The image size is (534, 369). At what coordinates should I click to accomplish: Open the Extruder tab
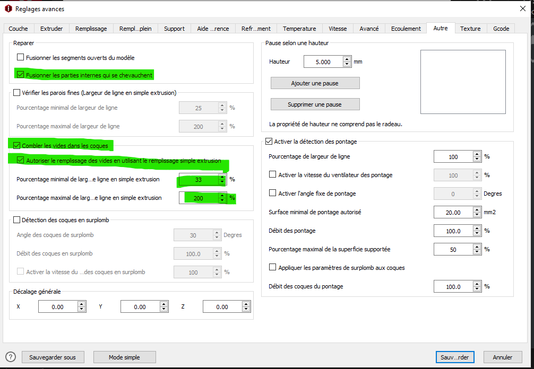point(51,29)
